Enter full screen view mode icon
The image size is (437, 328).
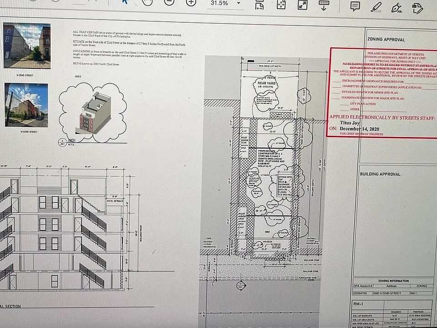pos(302,5)
